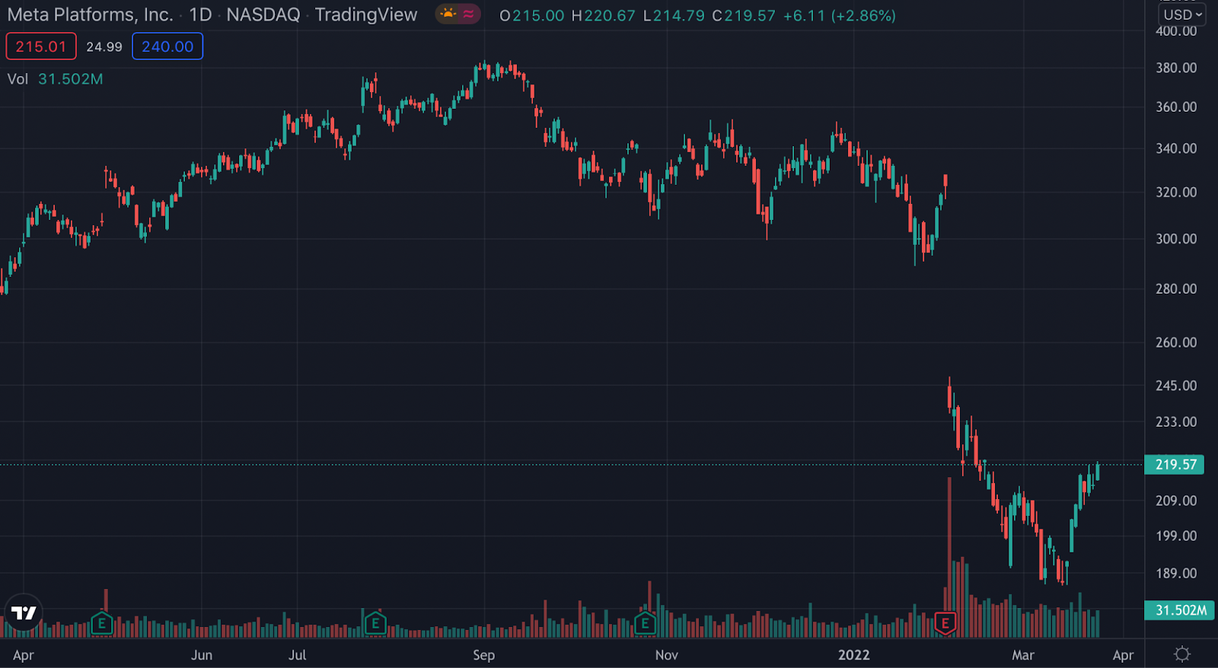Click the blue 240.00 buy button
The height and width of the screenshot is (668, 1218).
point(167,46)
